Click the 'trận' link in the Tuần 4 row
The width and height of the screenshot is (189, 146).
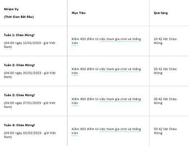tap(75, 133)
